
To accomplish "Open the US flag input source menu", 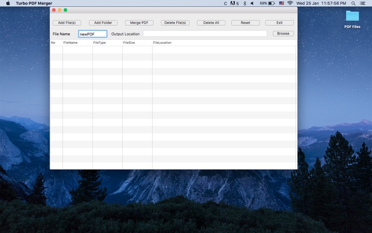I will [x=281, y=3].
